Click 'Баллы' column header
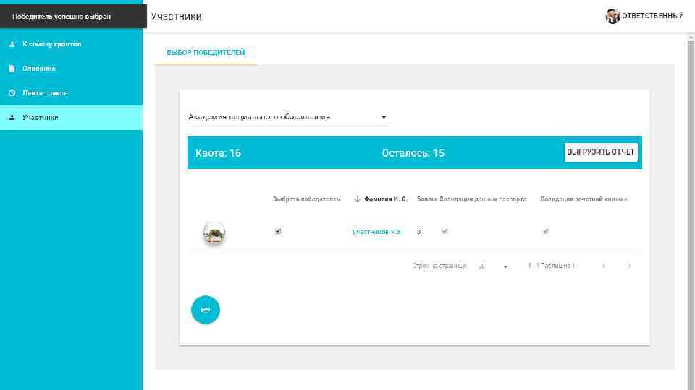The width and height of the screenshot is (695, 390). (426, 199)
